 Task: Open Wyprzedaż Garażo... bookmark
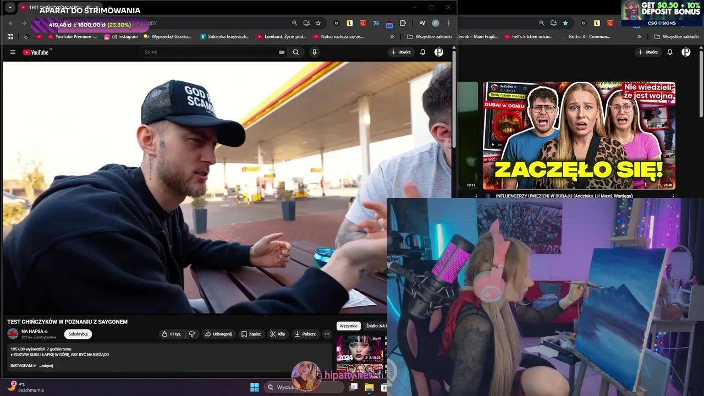click(167, 37)
